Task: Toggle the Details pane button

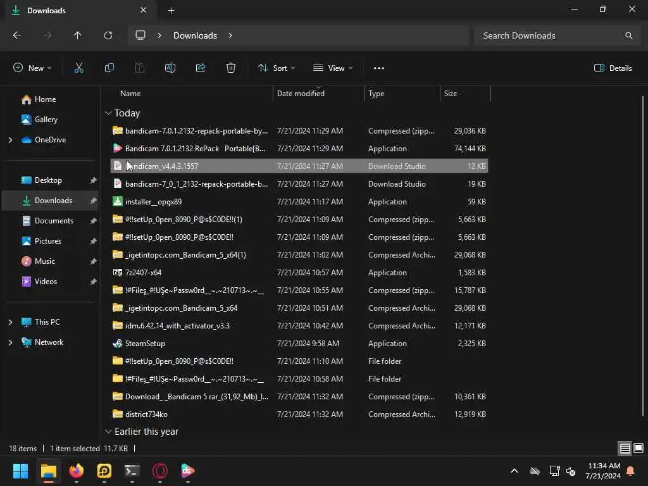Action: point(613,68)
